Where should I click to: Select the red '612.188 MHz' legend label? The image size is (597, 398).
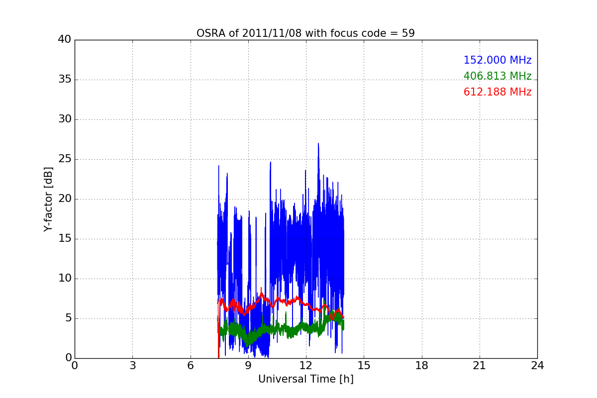[497, 92]
